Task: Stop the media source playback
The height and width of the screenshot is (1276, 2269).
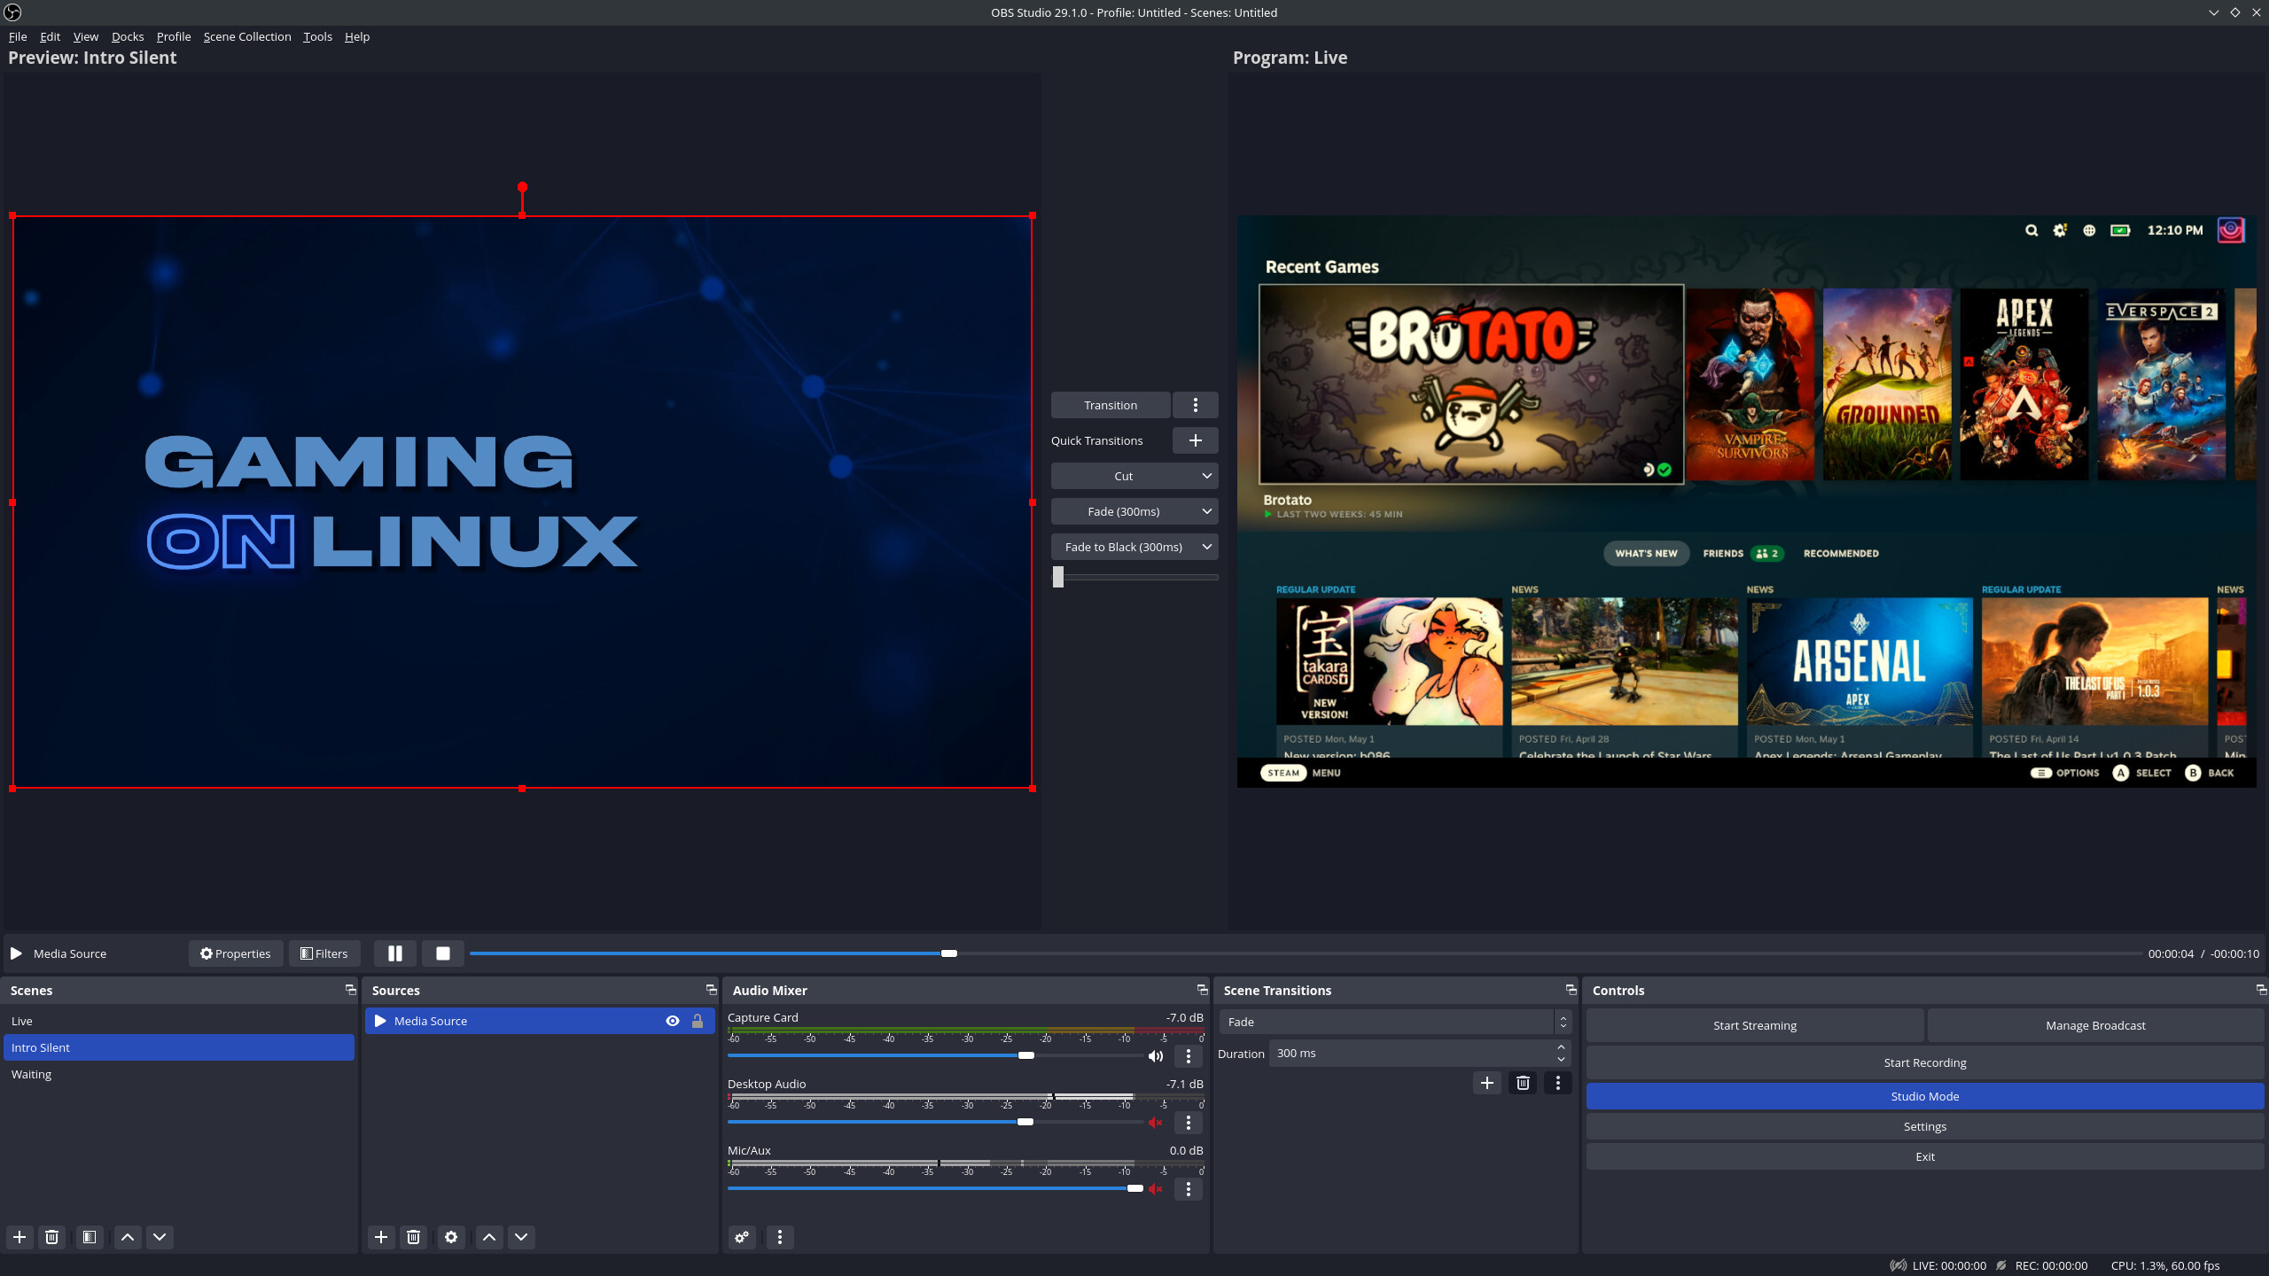Action: (442, 953)
